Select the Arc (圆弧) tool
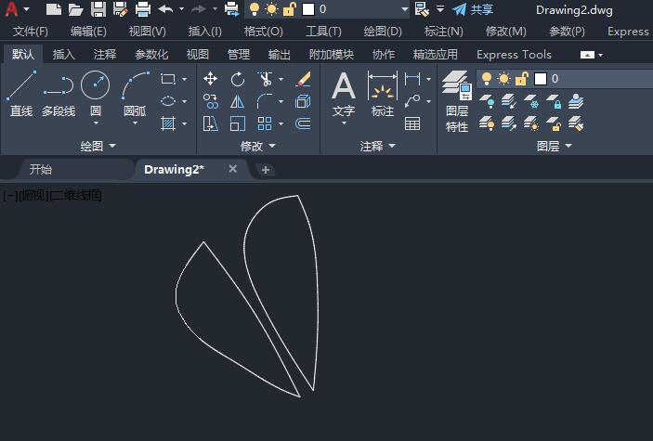The width and height of the screenshot is (653, 441). (135, 93)
